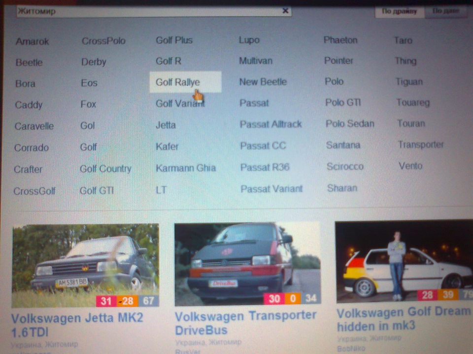Open the Lupo model link
The image size is (473, 354).
249,40
